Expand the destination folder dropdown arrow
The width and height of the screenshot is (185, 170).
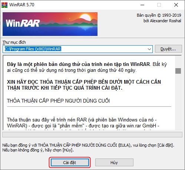pyautogui.click(x=149, y=49)
